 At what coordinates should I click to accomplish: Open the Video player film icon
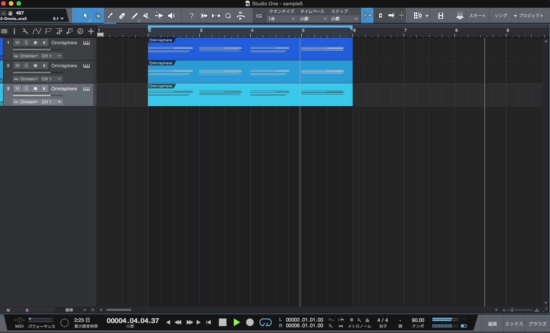[x=441, y=16]
